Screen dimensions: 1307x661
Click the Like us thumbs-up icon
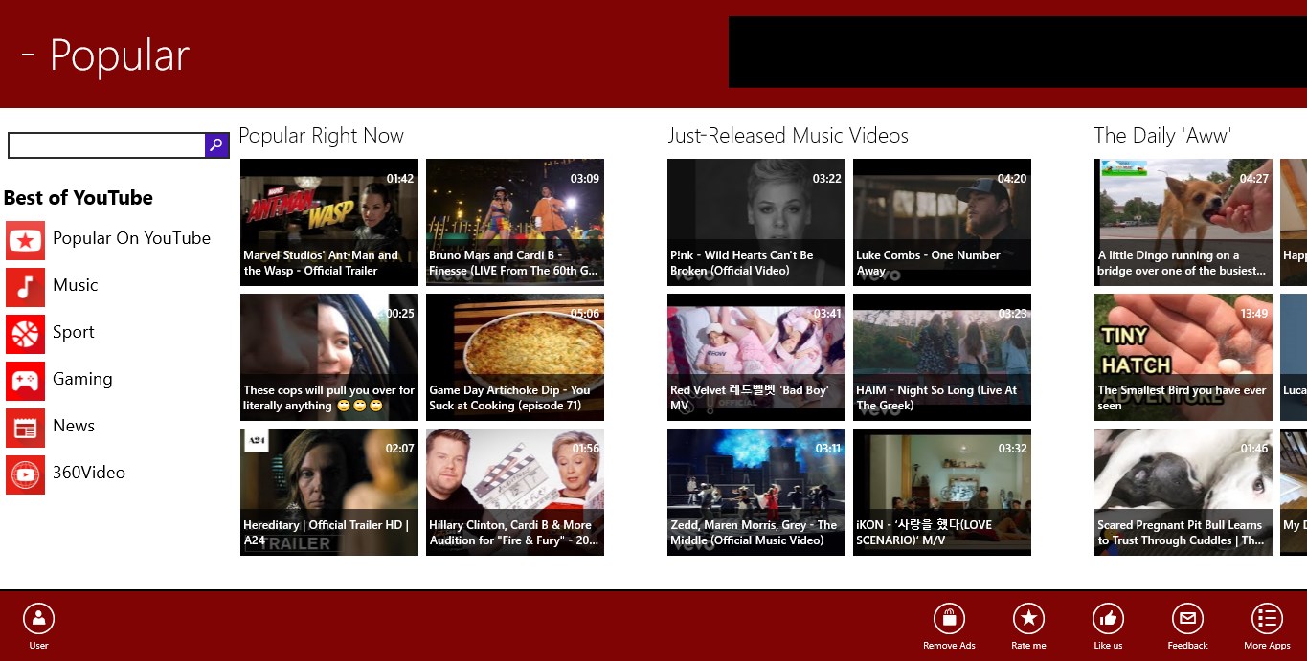(1108, 619)
